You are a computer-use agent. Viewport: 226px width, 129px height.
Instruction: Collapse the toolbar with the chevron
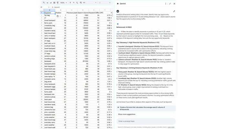(x=109, y=3)
